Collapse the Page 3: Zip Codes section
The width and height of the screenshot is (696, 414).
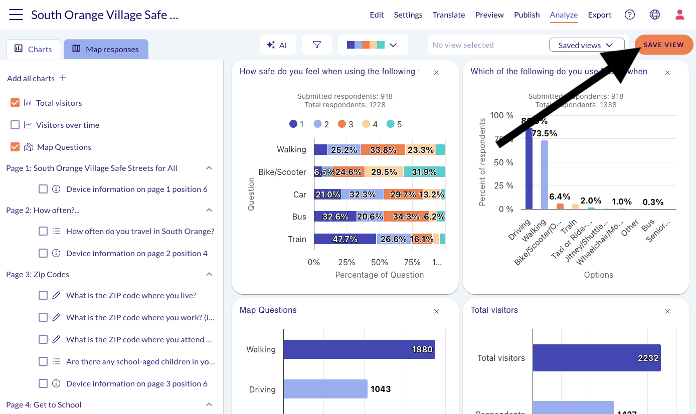pyautogui.click(x=209, y=274)
